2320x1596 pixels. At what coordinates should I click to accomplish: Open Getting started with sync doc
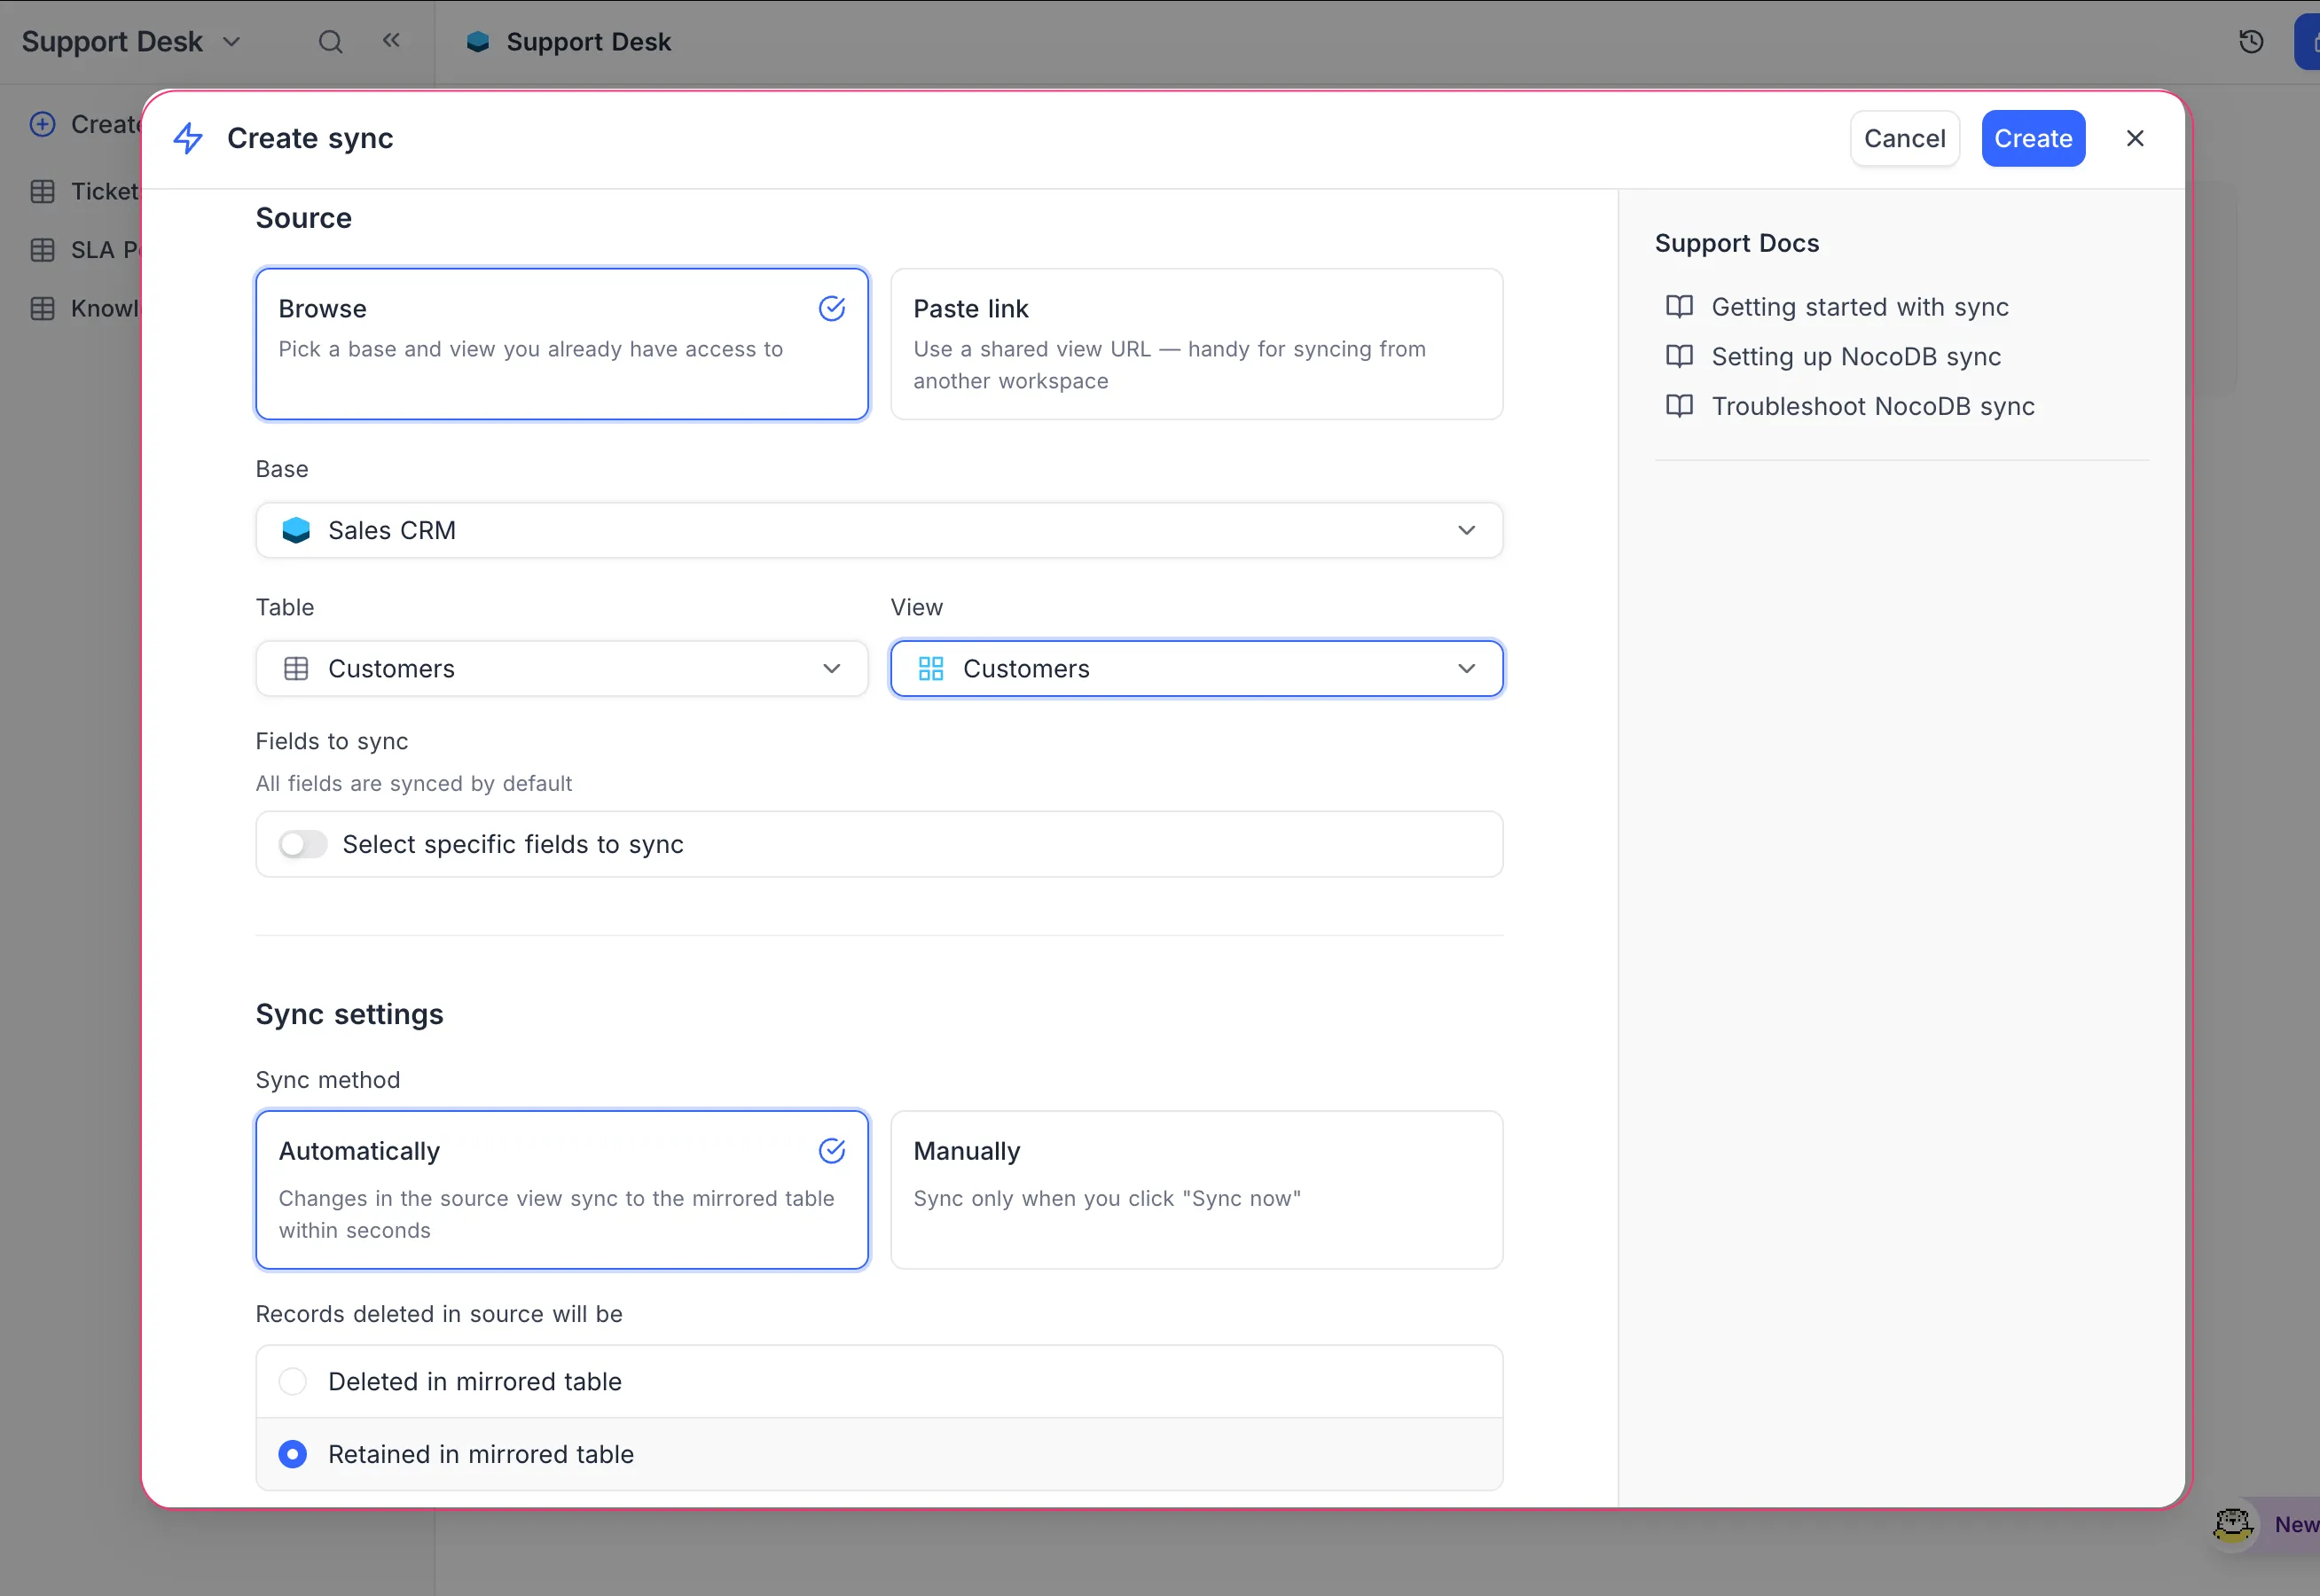pos(1859,307)
